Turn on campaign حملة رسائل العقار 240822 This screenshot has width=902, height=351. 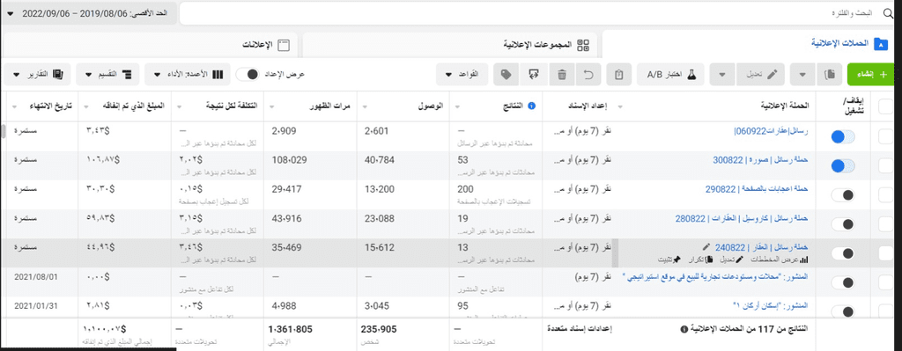point(843,253)
